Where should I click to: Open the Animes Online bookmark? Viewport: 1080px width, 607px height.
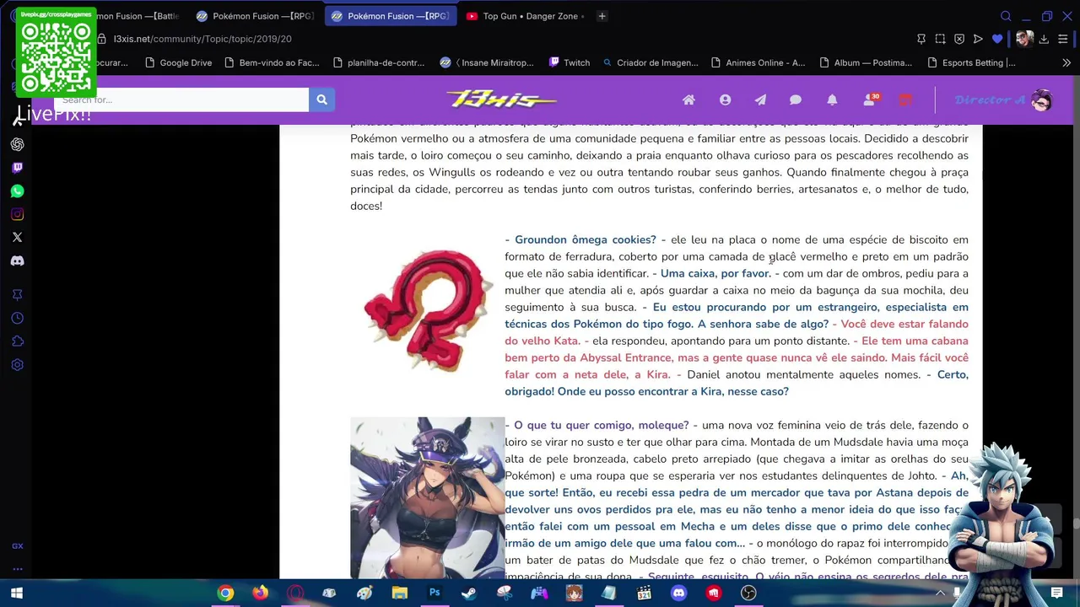758,62
